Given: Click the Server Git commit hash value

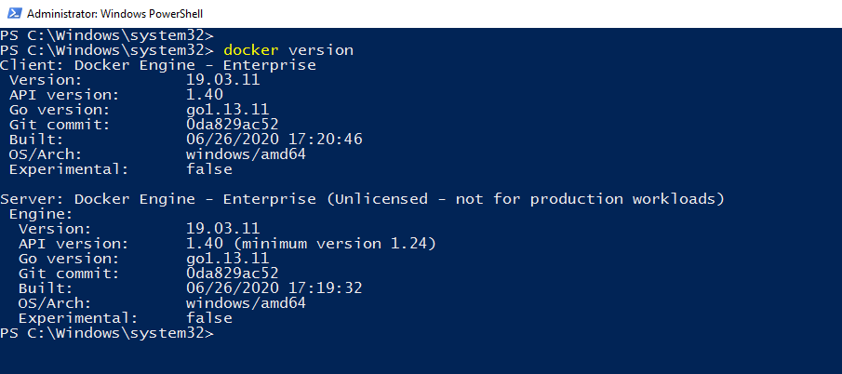Looking at the screenshot, I should click(233, 274).
